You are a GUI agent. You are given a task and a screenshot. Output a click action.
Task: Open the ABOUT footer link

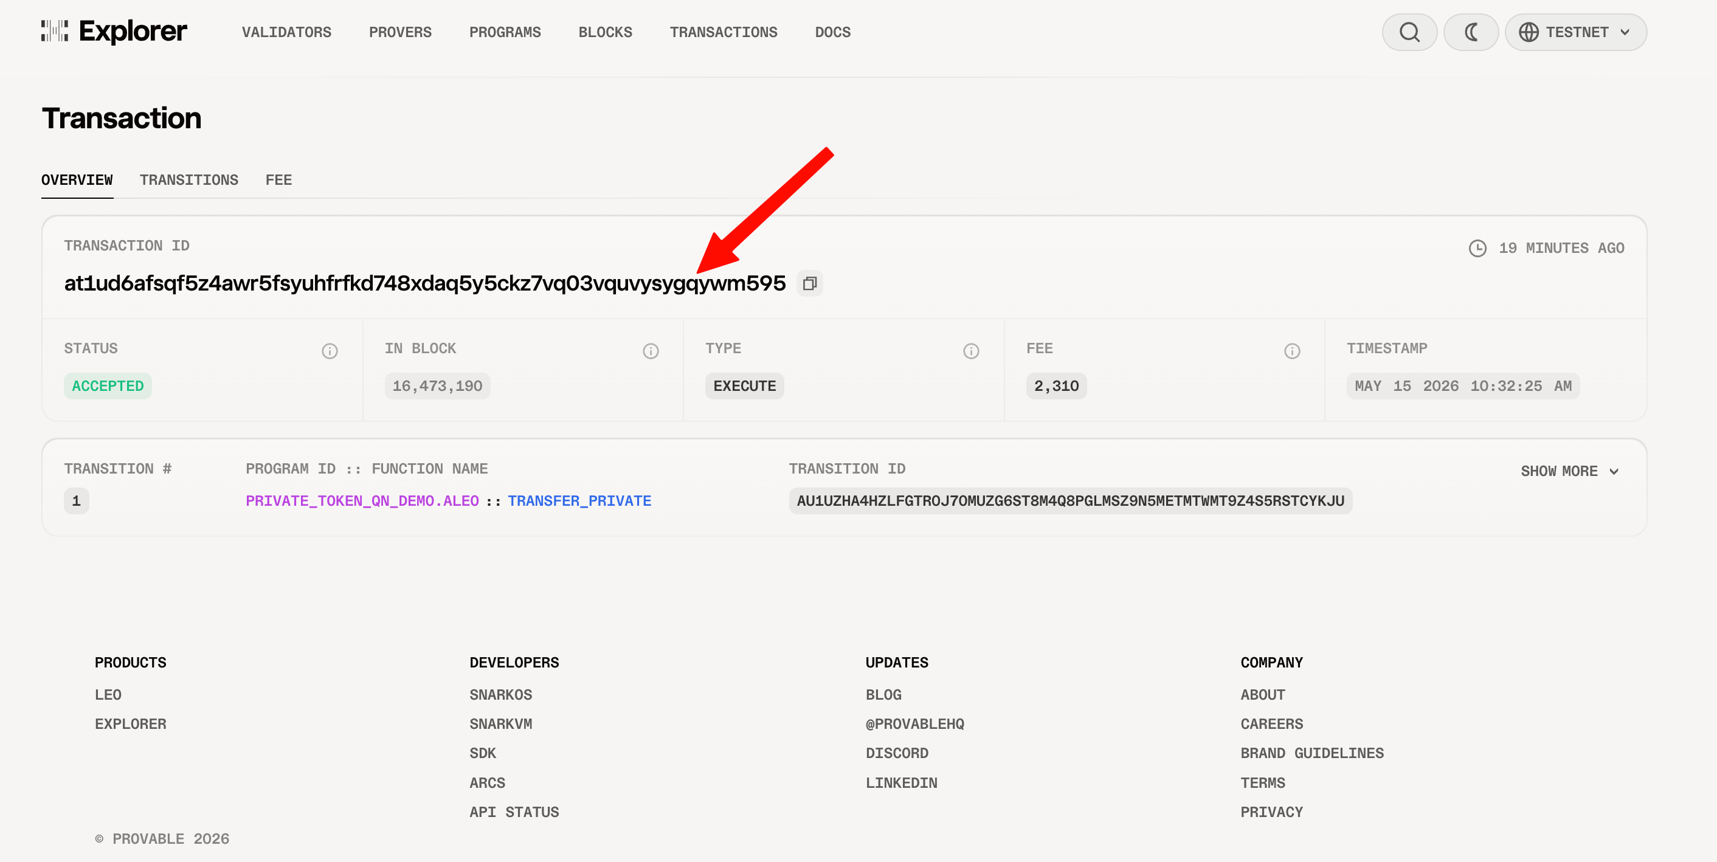coord(1262,695)
